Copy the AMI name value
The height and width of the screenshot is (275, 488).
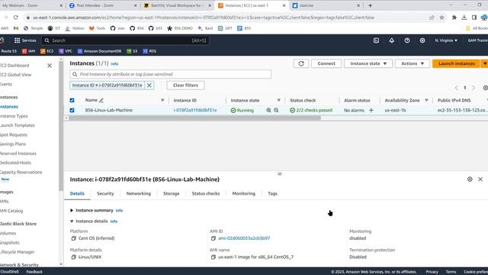[x=213, y=257]
